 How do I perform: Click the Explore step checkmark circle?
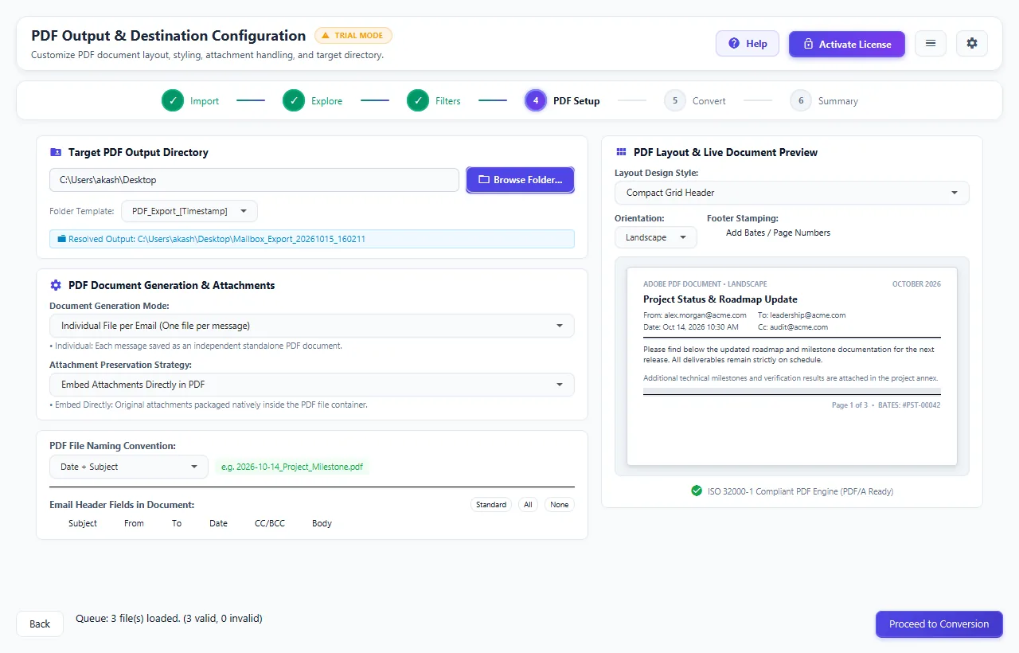click(294, 101)
